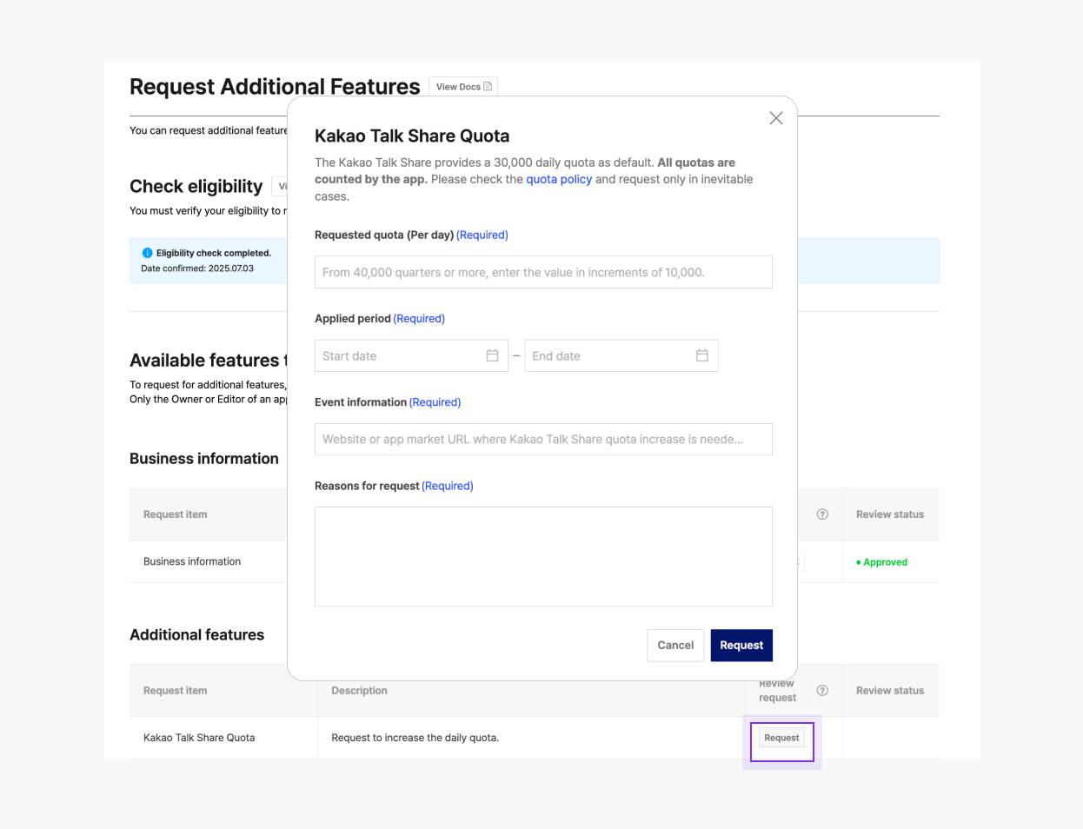Select Kakao Talk Share Quota table item
This screenshot has height=829, width=1083.
click(199, 738)
